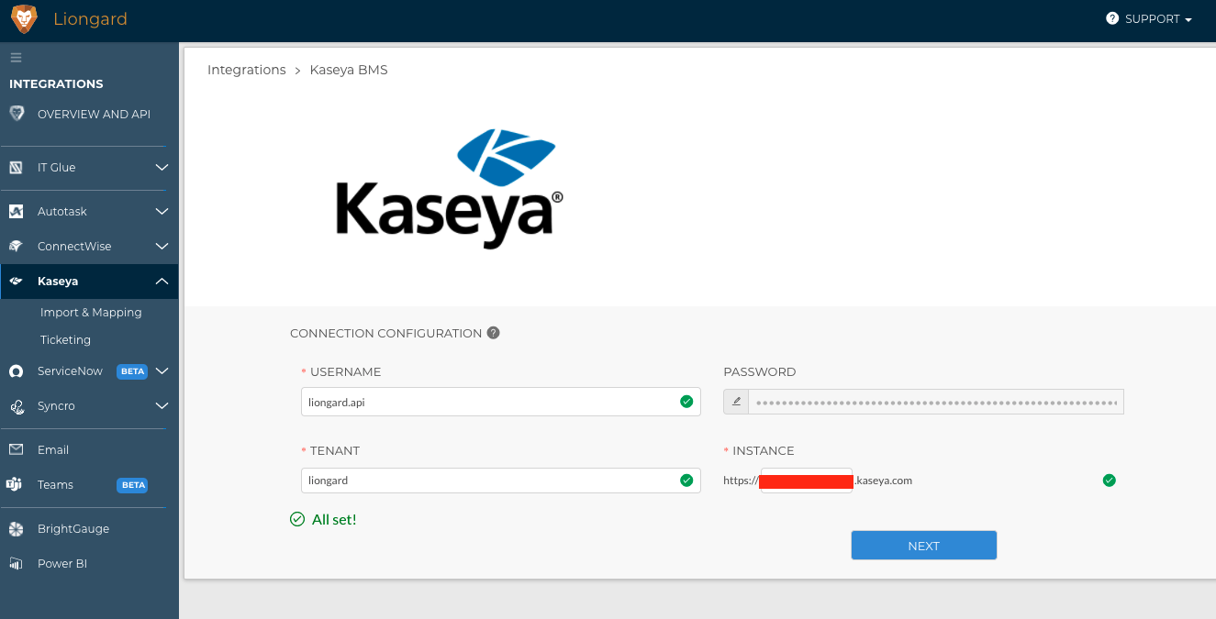Click the Overview and API shield icon
The height and width of the screenshot is (619, 1216).
tap(17, 114)
